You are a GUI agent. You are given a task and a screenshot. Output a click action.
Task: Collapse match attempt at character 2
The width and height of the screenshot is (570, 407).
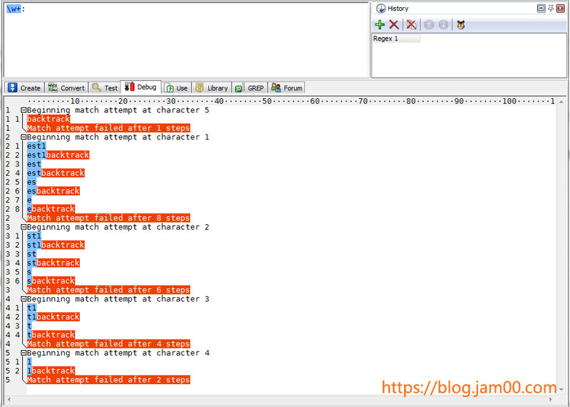click(x=24, y=227)
